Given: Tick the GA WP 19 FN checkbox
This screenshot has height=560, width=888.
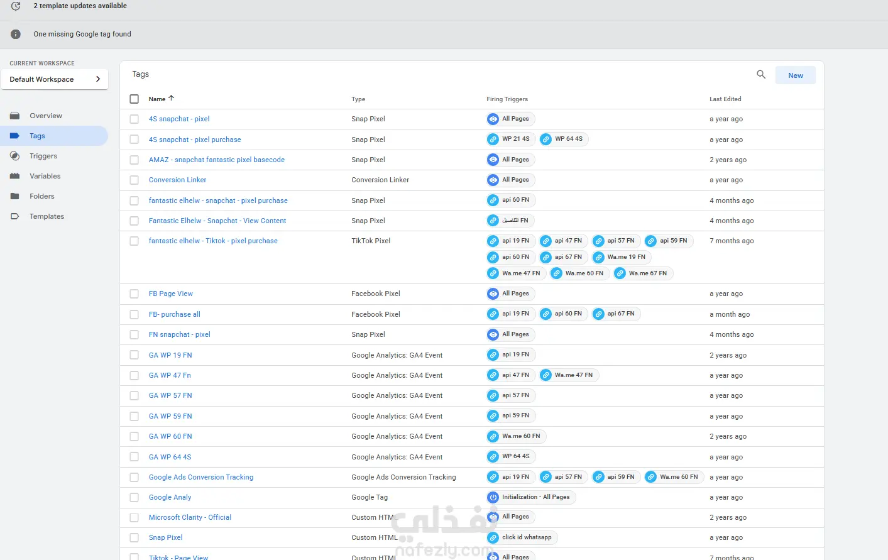Looking at the screenshot, I should point(134,355).
